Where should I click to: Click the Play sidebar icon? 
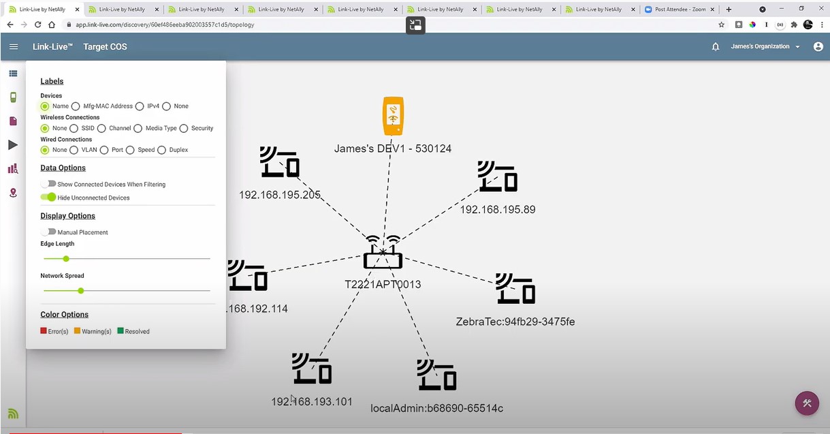tap(13, 144)
